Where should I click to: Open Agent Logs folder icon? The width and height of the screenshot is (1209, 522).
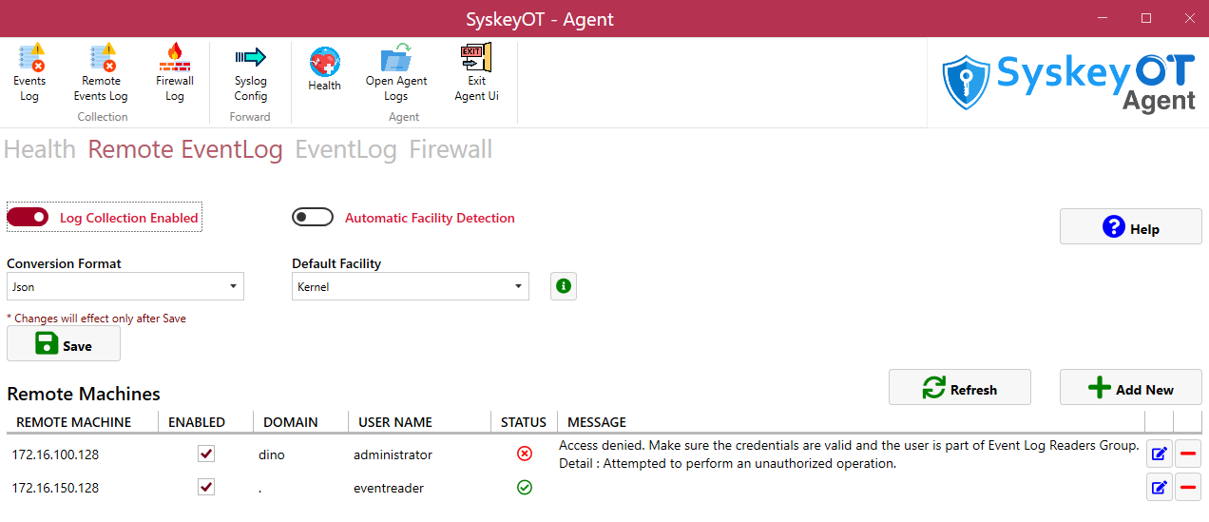pos(396,59)
